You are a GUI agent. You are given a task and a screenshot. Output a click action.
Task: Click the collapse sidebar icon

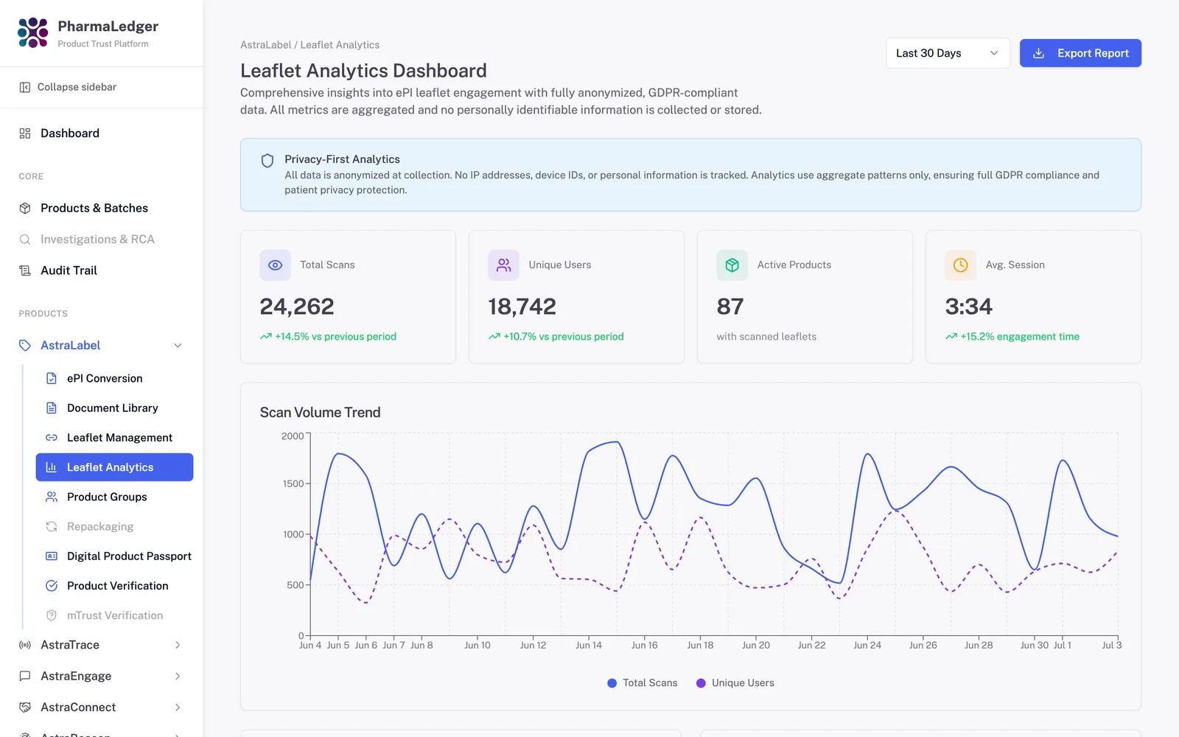(x=25, y=87)
